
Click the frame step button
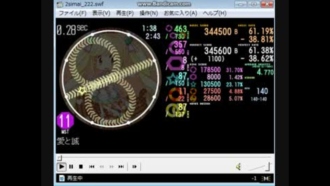tap(134, 167)
